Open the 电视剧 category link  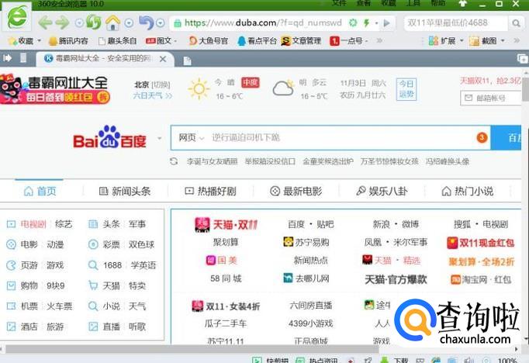click(33, 224)
